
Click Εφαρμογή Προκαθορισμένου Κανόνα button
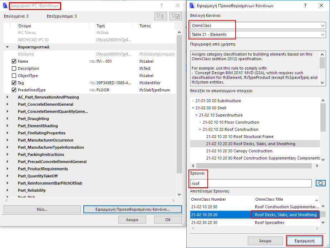pos(133,209)
